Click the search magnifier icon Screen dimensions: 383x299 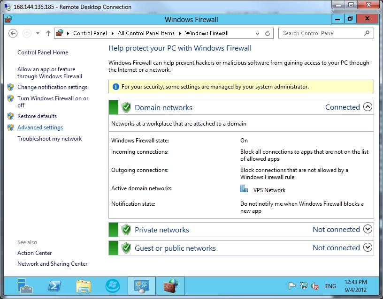click(x=367, y=33)
